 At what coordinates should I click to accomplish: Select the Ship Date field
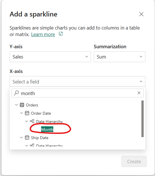(x=40, y=138)
